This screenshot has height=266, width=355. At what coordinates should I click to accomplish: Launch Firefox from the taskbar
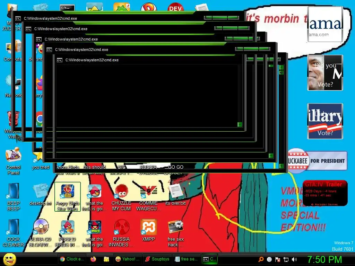93,259
